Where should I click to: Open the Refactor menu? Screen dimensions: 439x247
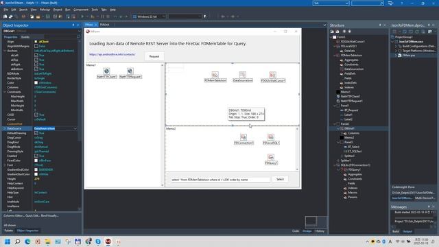click(x=45, y=10)
